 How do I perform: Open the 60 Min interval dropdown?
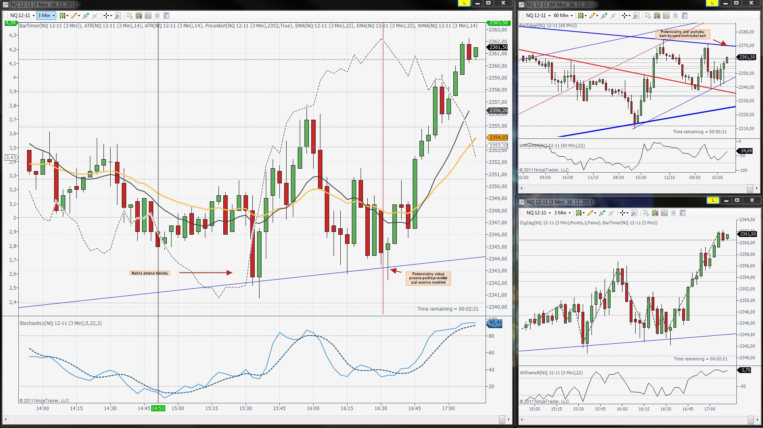(563, 16)
